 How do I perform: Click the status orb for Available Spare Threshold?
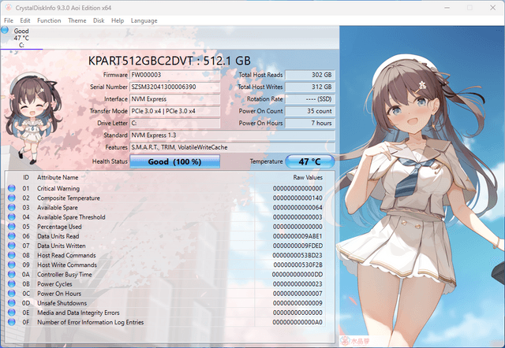[x=12, y=217]
